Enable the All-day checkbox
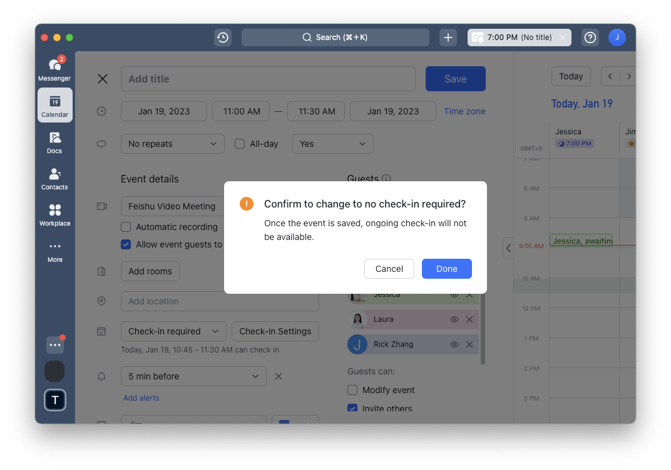671x470 pixels. pos(240,144)
